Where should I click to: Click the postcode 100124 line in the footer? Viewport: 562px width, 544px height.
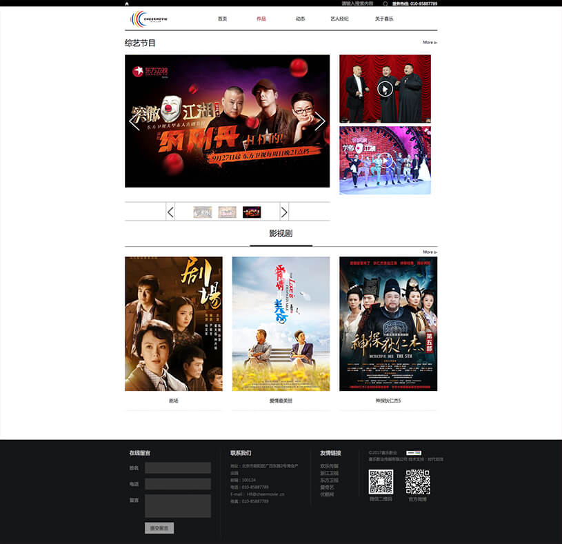[x=243, y=480]
